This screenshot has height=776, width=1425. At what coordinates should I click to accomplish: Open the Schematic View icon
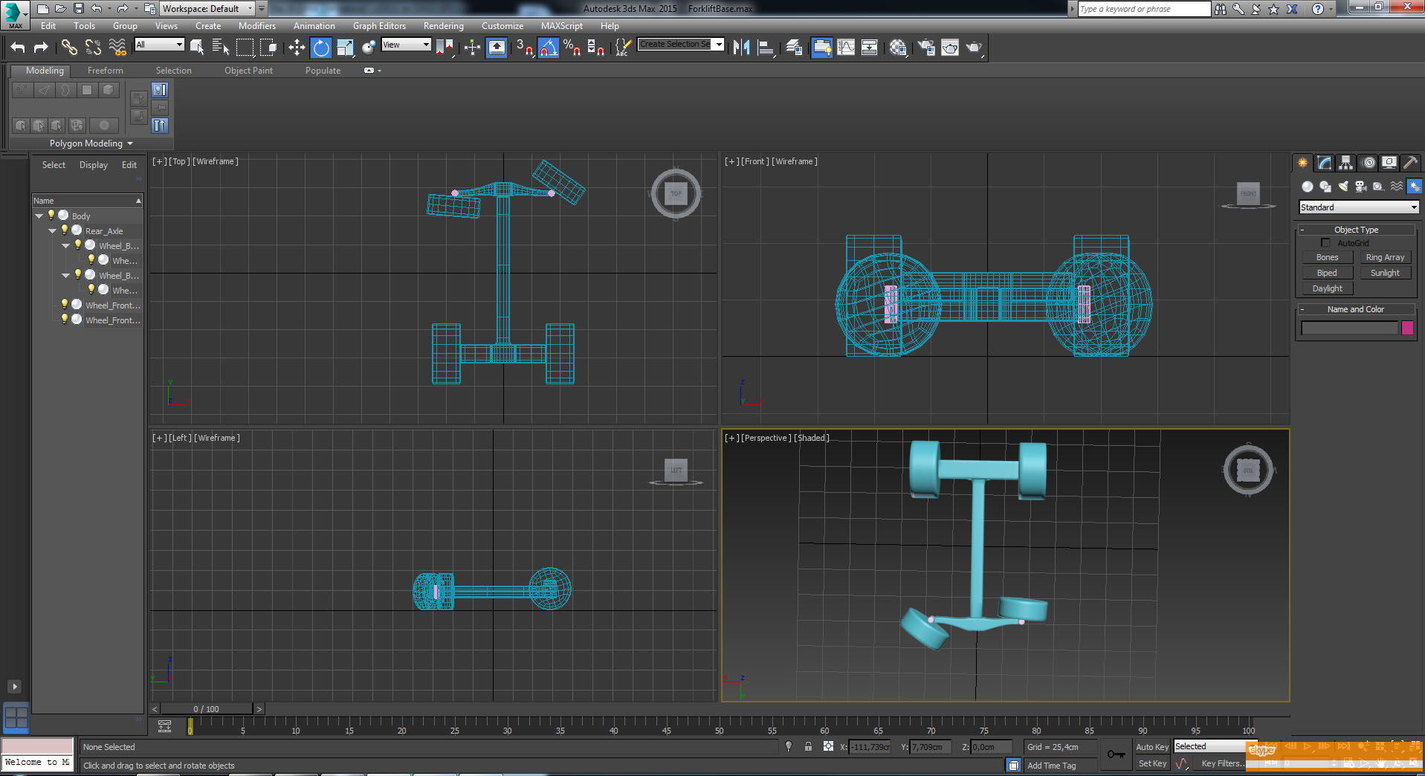pyautogui.click(x=870, y=48)
